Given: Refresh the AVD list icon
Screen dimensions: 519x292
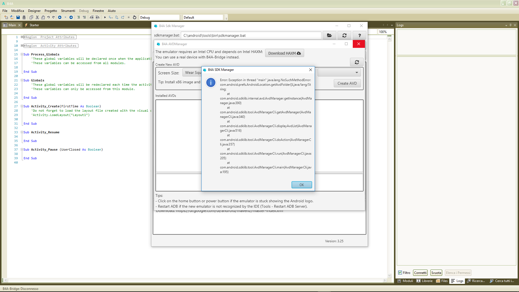Looking at the screenshot, I should tap(357, 62).
